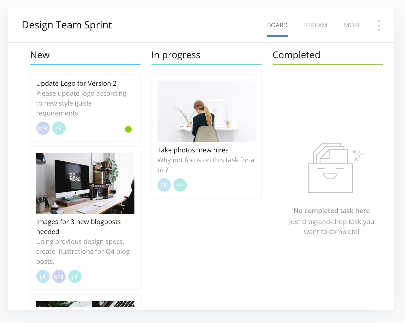Screen dimensions: 405x323
Task: Switch to the BOARD tab
Action: [277, 25]
